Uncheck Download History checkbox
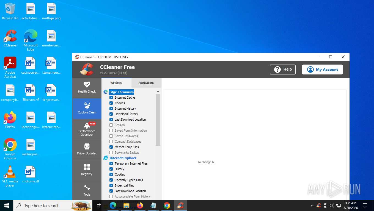The image size is (374, 211). (111, 114)
